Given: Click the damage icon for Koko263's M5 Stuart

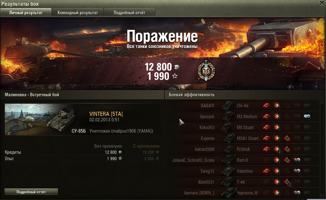Looking at the screenshot, I should tap(276, 127).
